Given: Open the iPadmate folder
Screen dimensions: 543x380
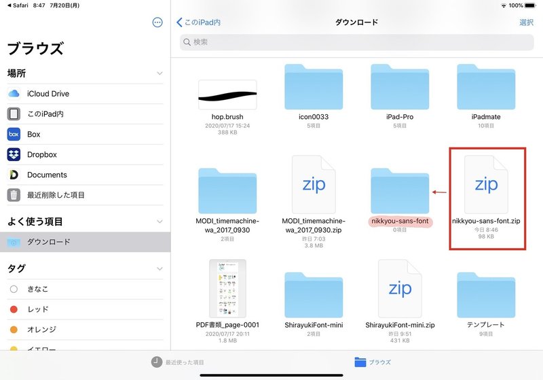Looking at the screenshot, I should [x=486, y=87].
